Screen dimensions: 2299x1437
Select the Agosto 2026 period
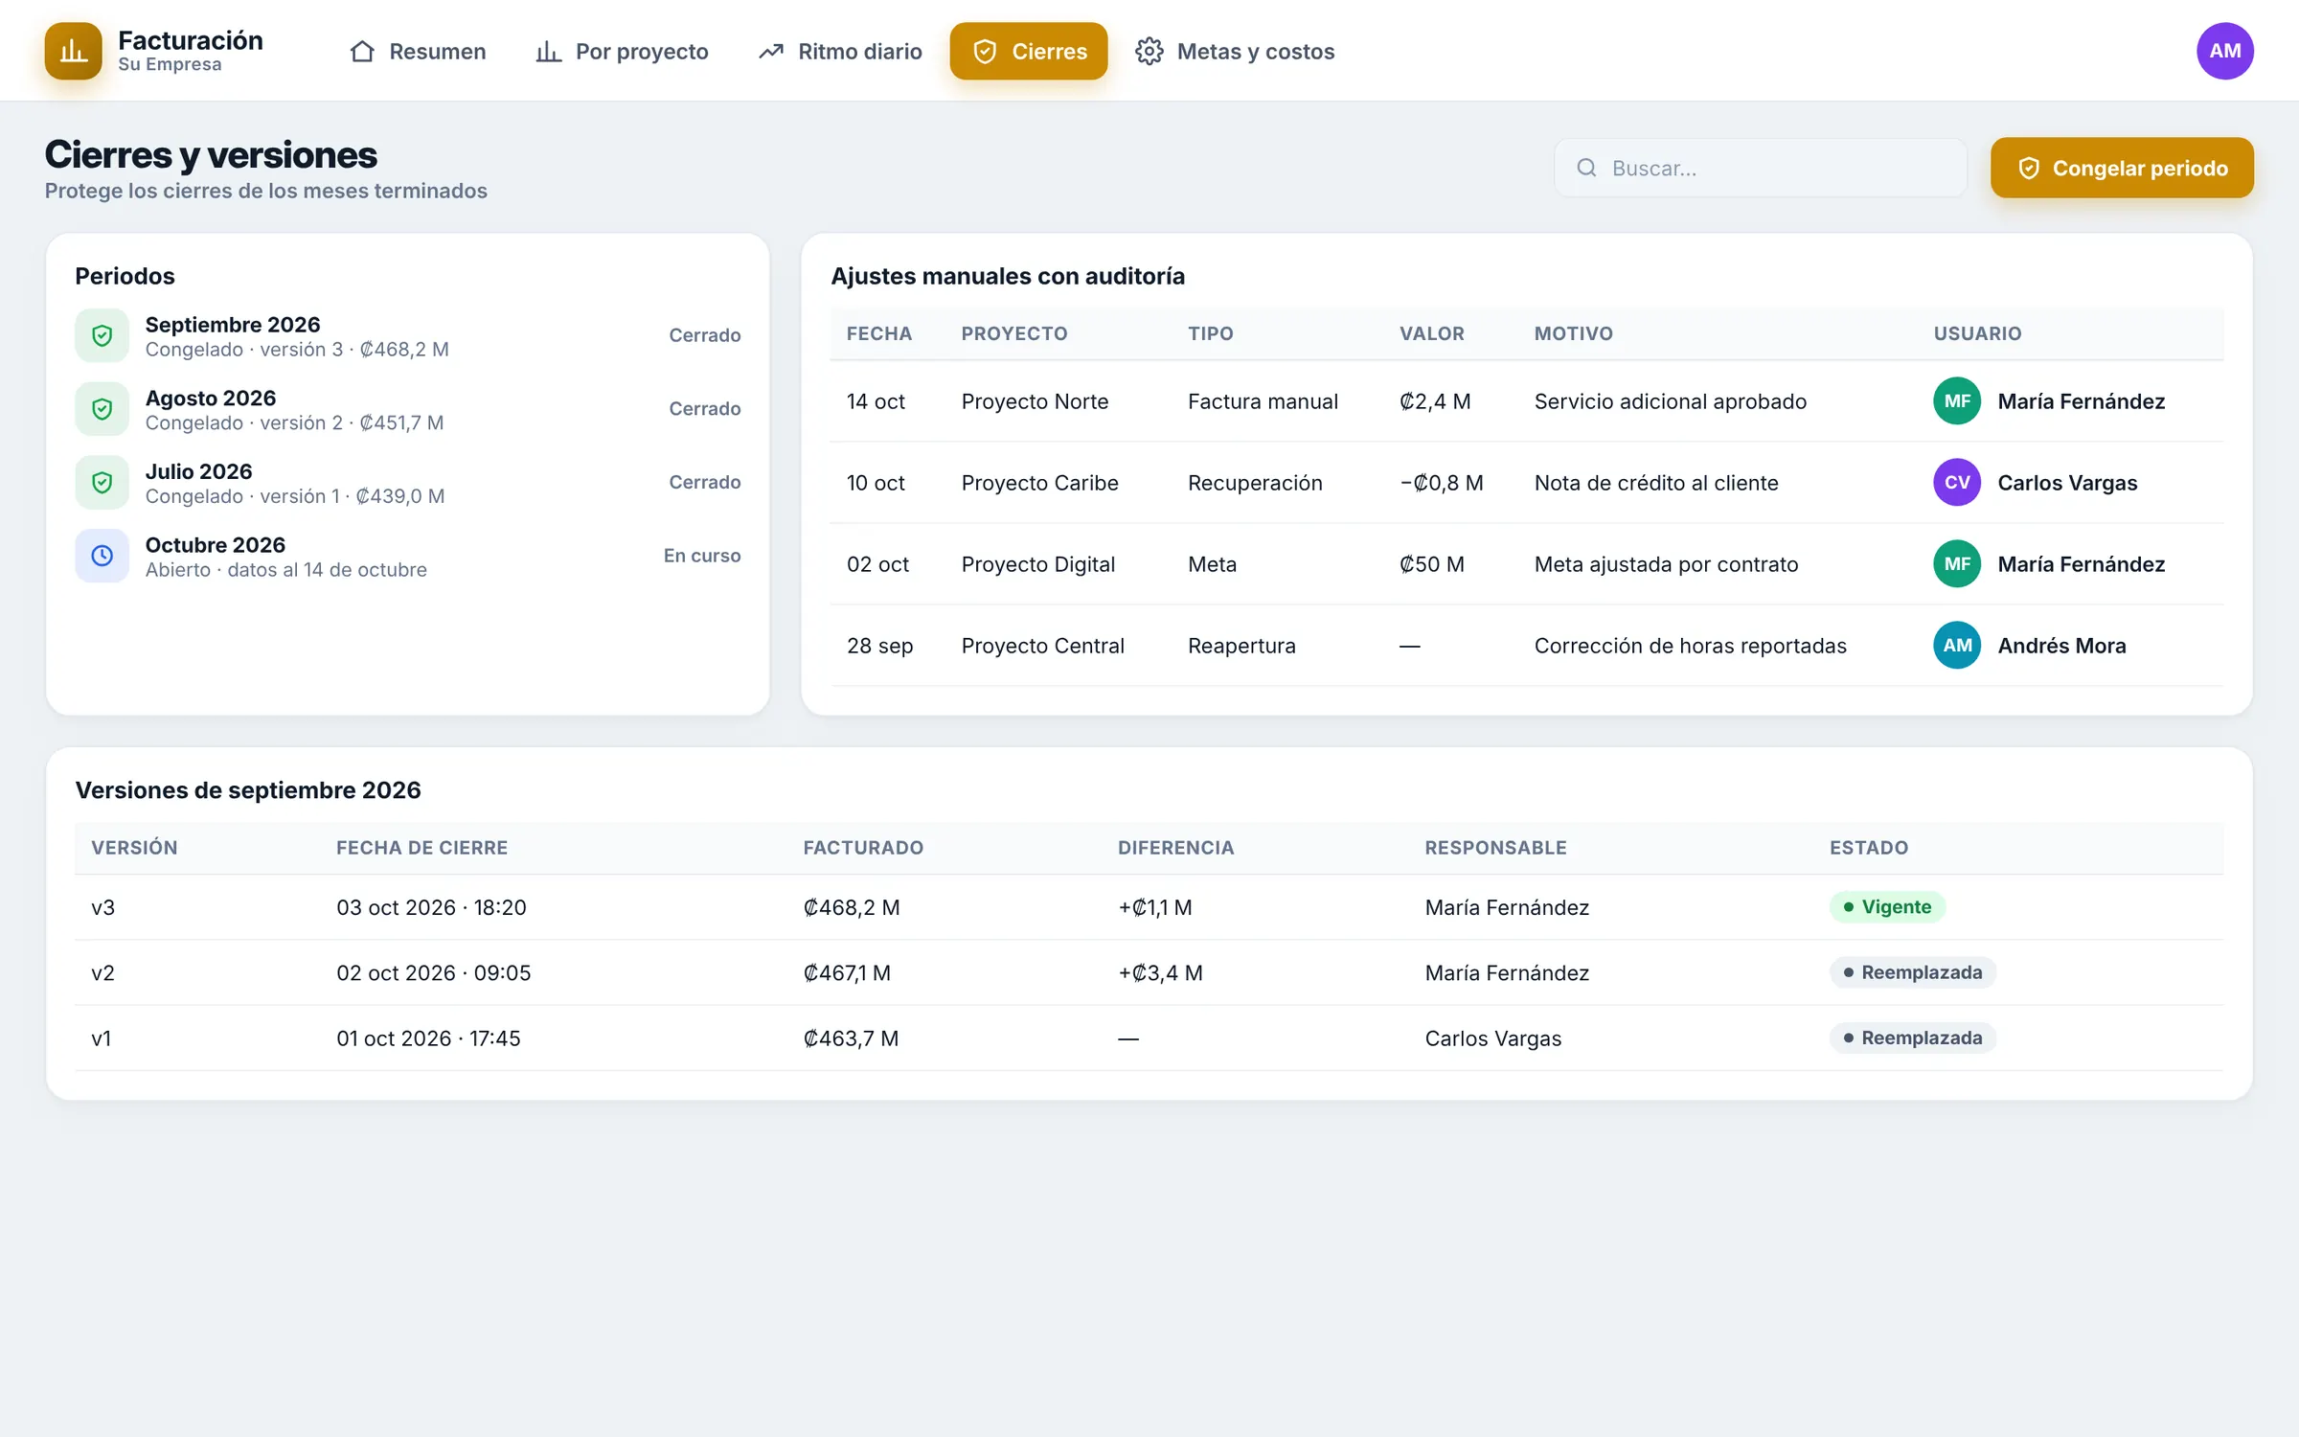pos(408,409)
